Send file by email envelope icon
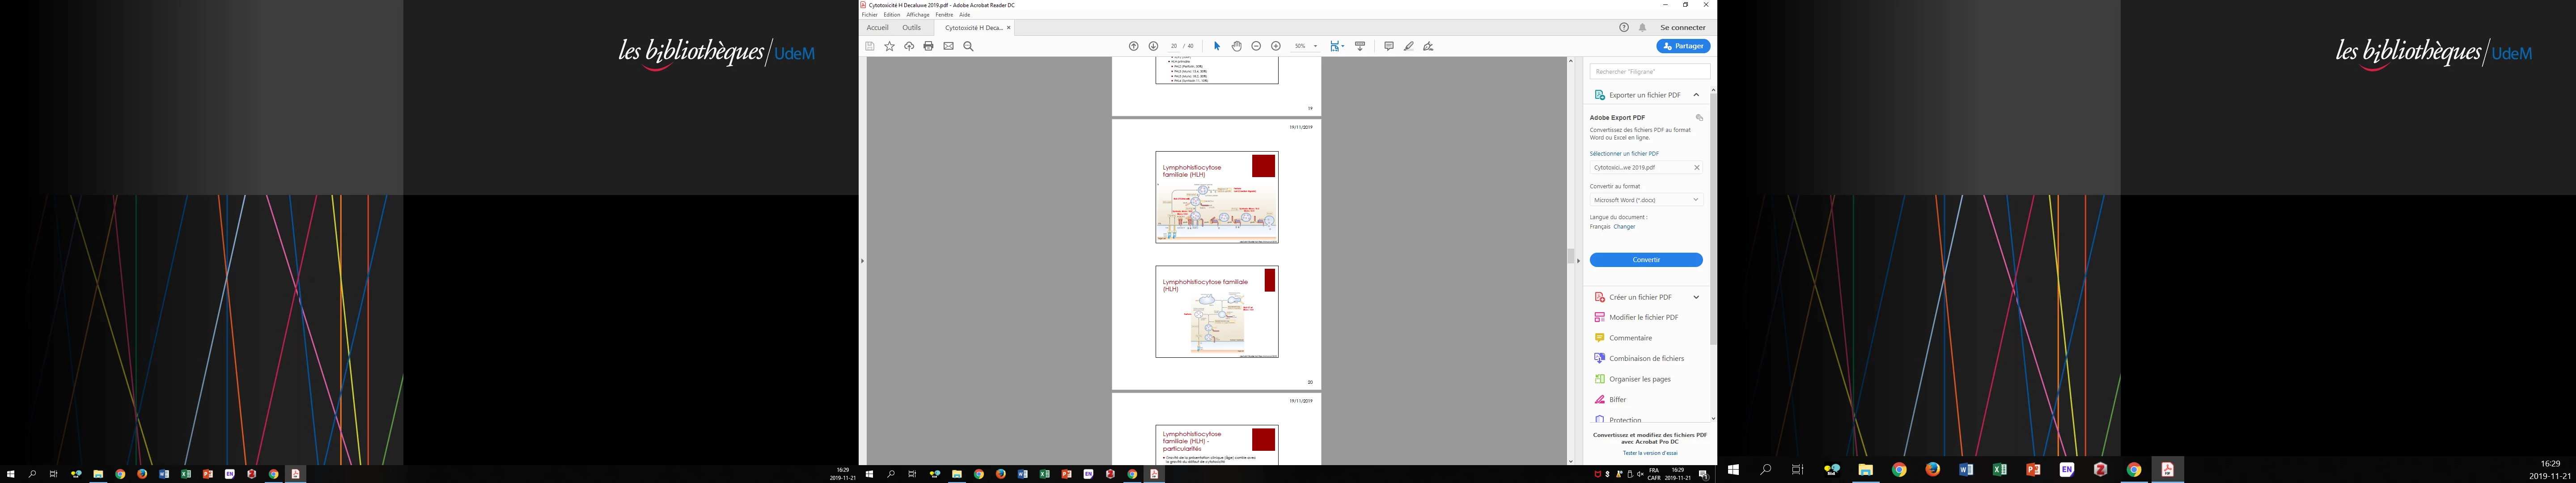Screen dimensions: 2576x483 [948, 46]
